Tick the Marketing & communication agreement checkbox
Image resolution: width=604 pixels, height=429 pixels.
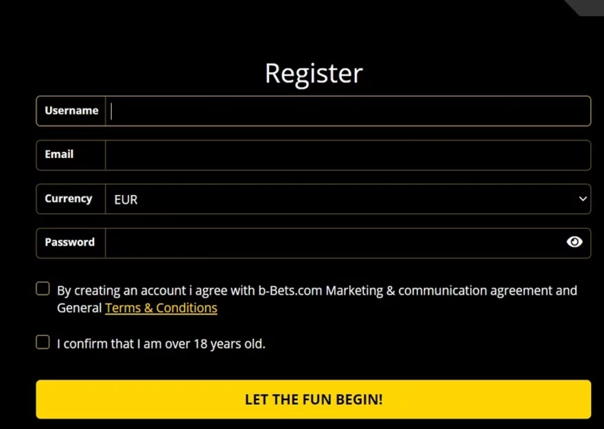(43, 288)
